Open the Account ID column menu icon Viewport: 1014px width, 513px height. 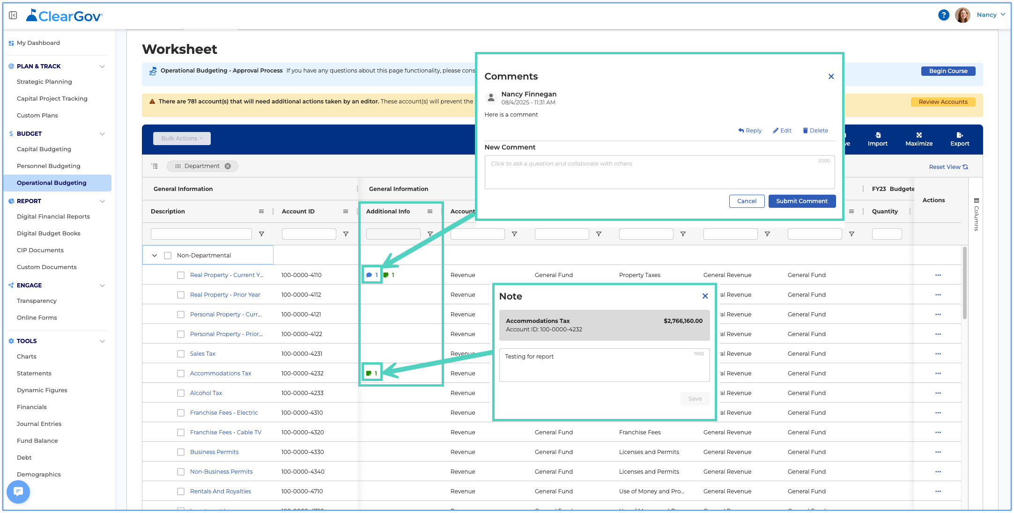coord(346,212)
